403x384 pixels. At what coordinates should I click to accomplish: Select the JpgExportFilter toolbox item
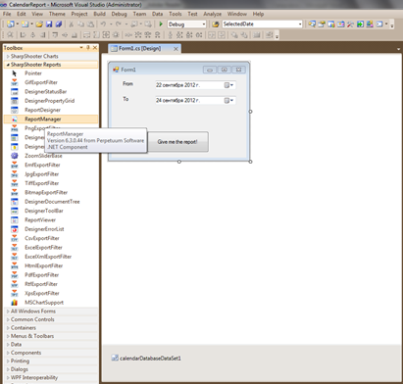pyautogui.click(x=51, y=174)
